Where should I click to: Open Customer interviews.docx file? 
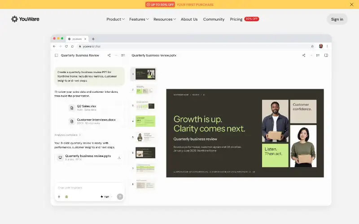[92, 121]
